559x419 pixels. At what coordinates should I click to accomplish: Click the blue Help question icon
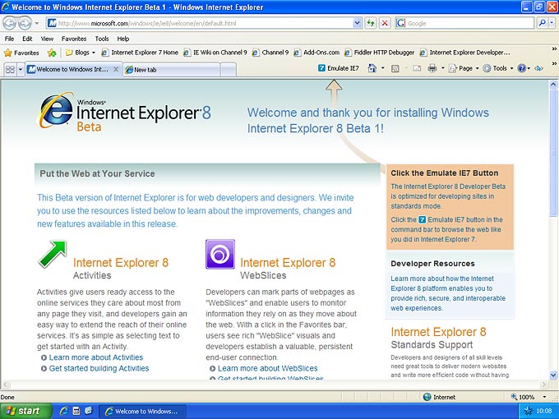coord(521,68)
